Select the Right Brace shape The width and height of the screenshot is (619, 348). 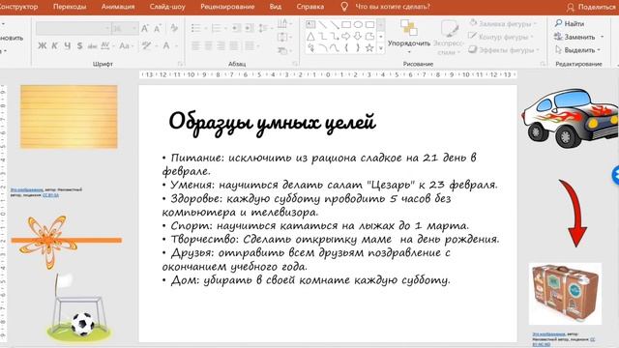pyautogui.click(x=358, y=48)
